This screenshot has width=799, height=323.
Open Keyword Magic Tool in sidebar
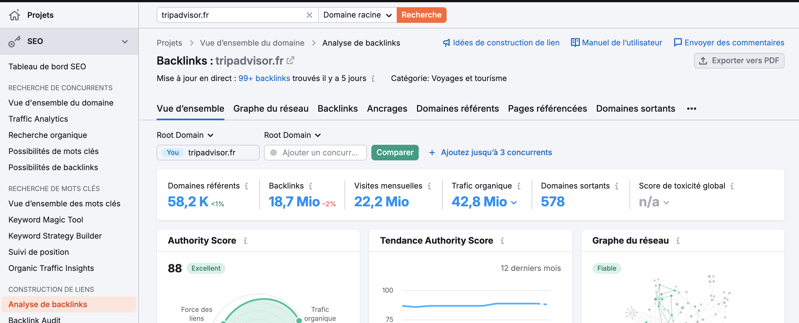(46, 220)
